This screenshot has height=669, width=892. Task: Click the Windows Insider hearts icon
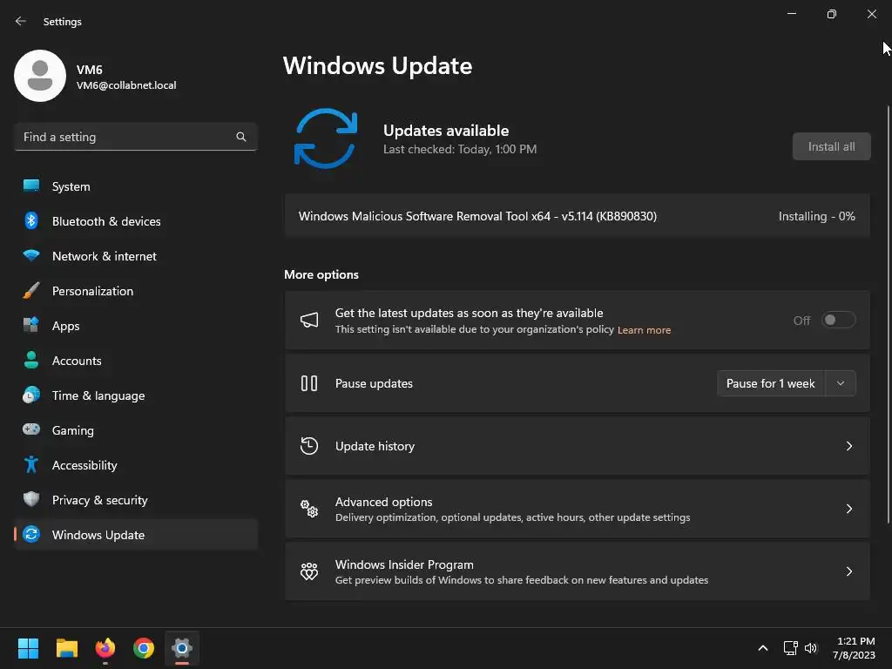coord(309,571)
